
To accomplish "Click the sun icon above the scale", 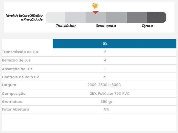I will 95,6.
